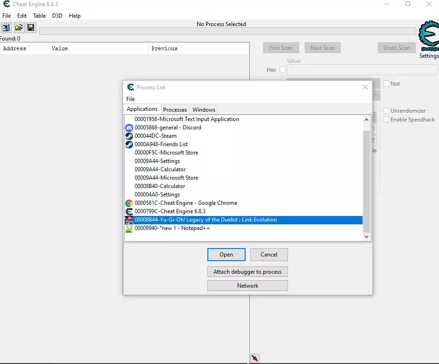The height and width of the screenshot is (364, 439).
Task: Open the File menu in main window
Action: click(7, 16)
